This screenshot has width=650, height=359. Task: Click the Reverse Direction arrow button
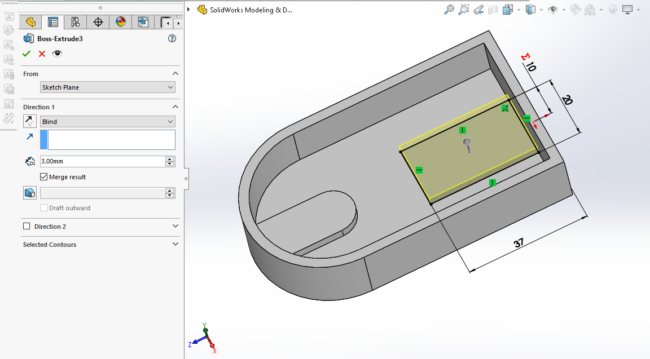[x=29, y=121]
